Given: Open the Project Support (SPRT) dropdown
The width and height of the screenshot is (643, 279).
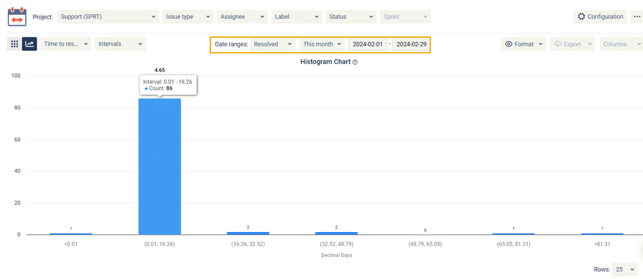Looking at the screenshot, I should (108, 17).
